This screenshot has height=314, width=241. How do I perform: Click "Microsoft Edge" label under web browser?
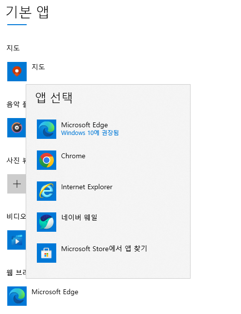click(55, 292)
